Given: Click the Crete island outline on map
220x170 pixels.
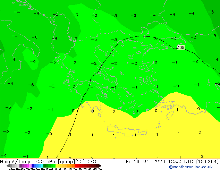Looking at the screenshot, I should [x=127, y=130].
